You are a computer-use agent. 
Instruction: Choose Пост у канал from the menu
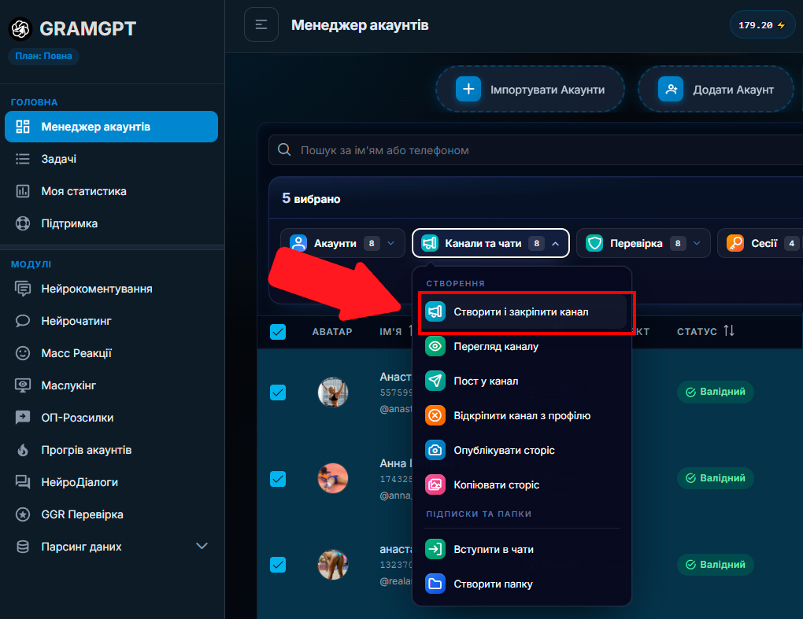pyautogui.click(x=523, y=381)
